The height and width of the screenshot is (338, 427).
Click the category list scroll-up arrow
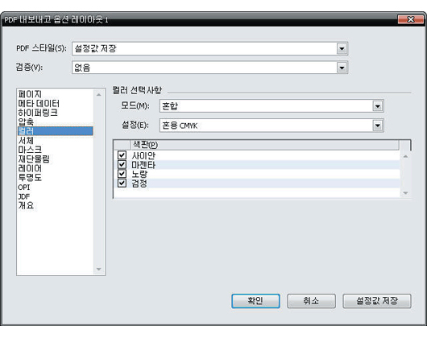[x=99, y=95]
